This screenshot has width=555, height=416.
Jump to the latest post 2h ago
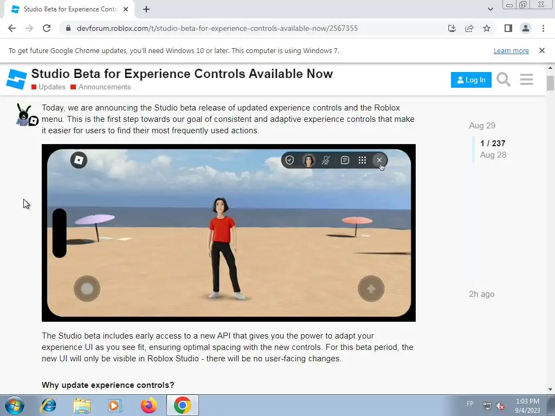click(x=481, y=294)
